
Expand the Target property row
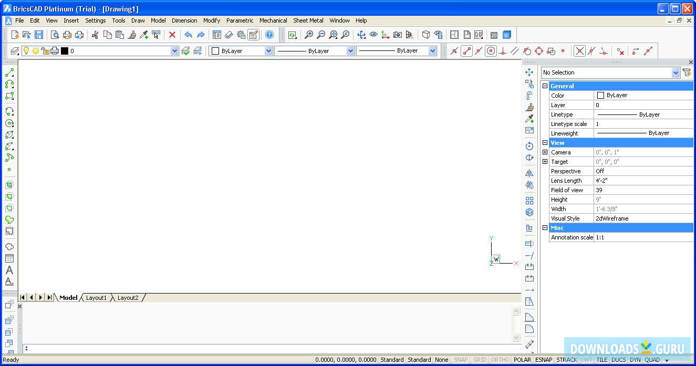click(x=545, y=162)
